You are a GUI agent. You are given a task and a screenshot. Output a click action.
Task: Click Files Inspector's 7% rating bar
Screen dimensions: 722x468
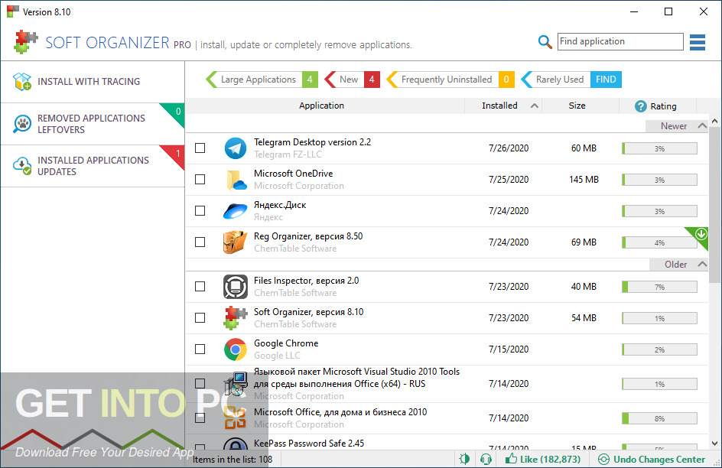pos(659,288)
